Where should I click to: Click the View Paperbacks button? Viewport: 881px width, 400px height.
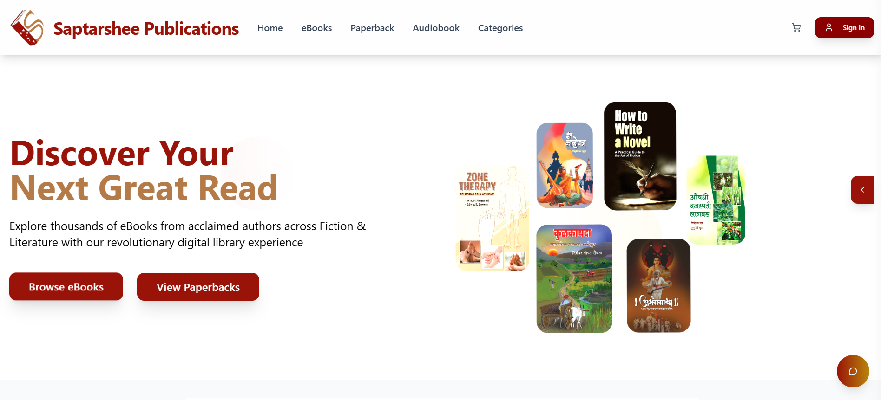(198, 287)
